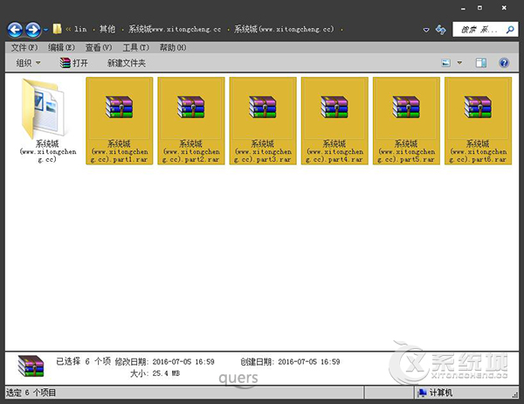This screenshot has width=524, height=404.
Task: Click the 新建文件夹 button
Action: 127,63
